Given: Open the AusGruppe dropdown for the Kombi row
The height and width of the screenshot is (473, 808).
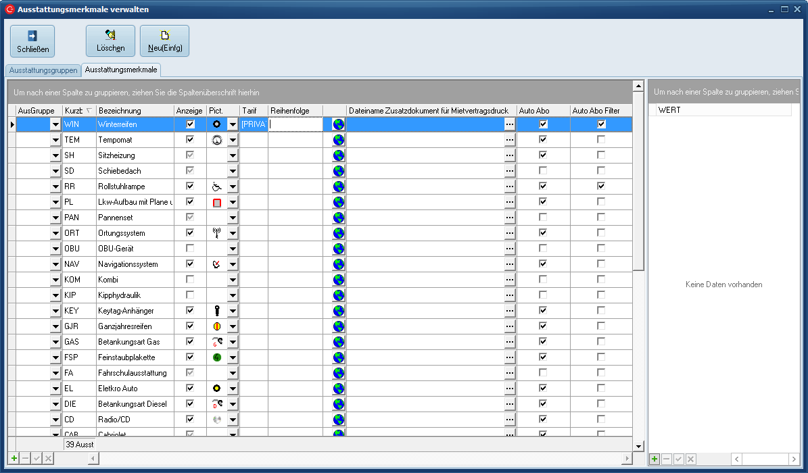Looking at the screenshot, I should click(55, 280).
